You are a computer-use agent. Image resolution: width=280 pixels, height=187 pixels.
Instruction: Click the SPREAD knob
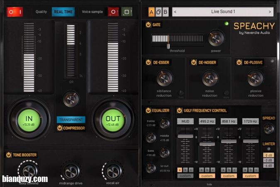268,129
